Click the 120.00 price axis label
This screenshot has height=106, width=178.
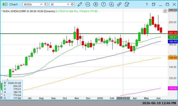point(173,78)
